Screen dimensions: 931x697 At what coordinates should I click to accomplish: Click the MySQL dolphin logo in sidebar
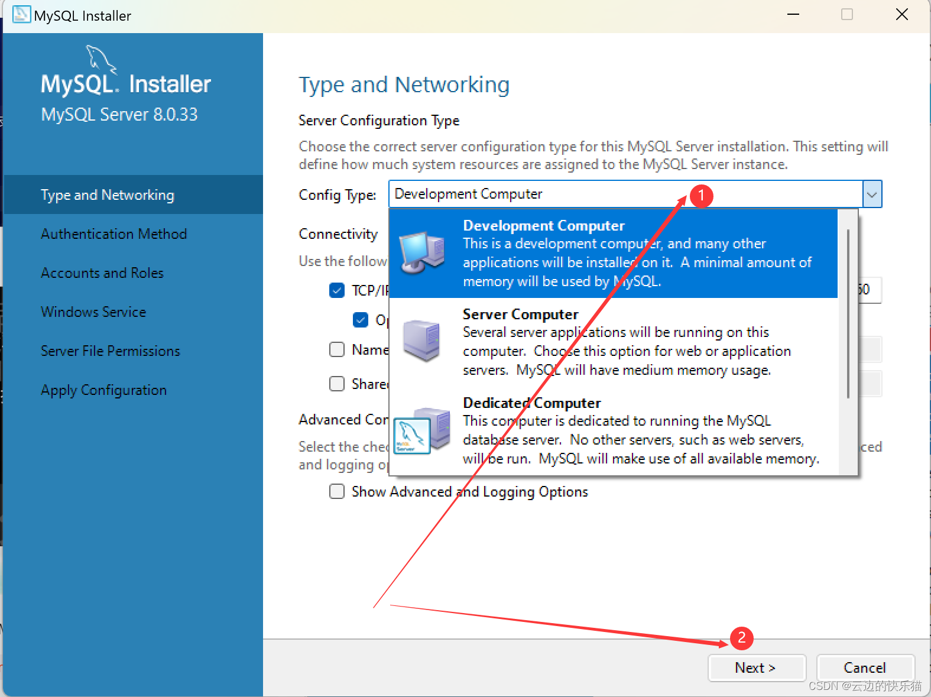[x=101, y=60]
